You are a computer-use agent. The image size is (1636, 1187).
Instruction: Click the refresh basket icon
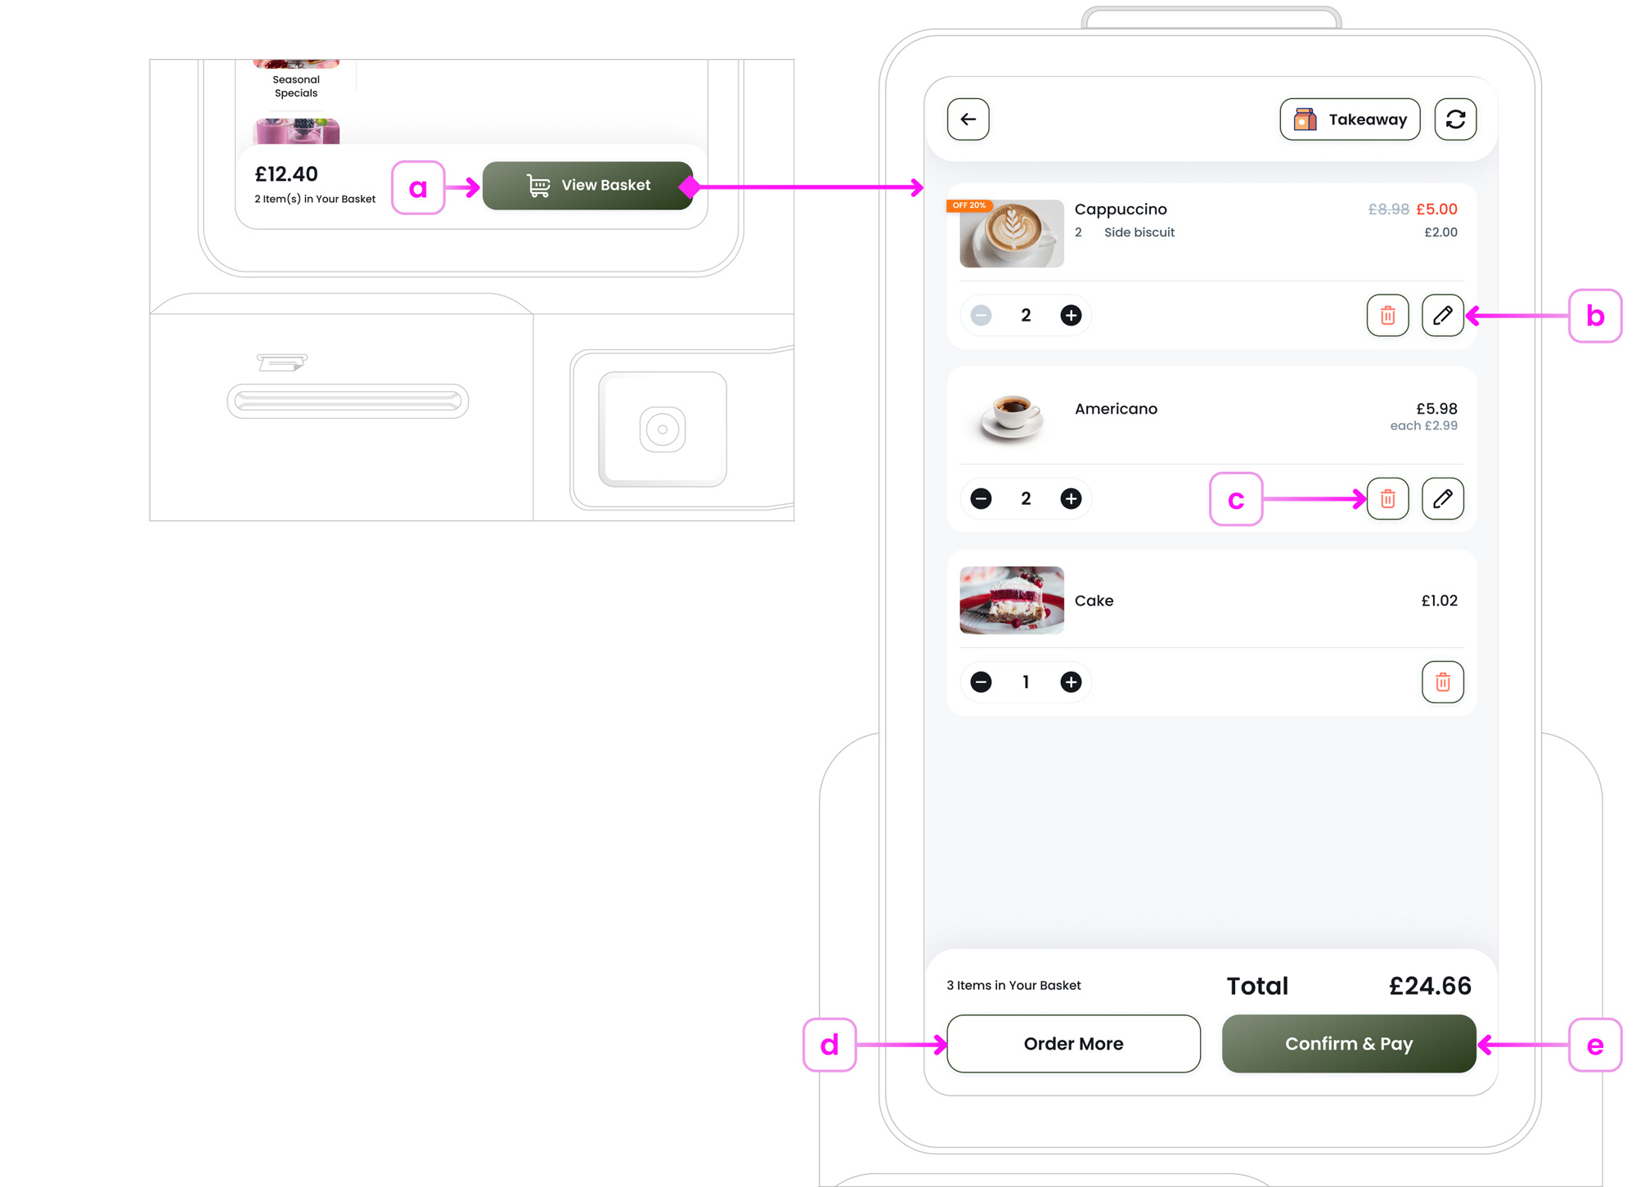pos(1455,119)
